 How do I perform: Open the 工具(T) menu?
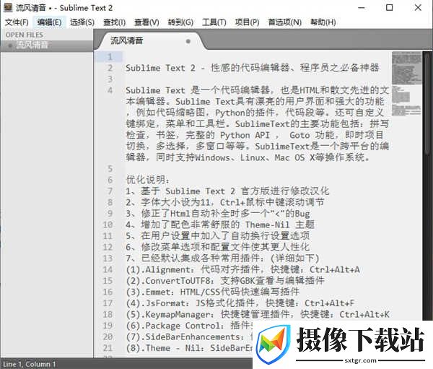tap(214, 22)
